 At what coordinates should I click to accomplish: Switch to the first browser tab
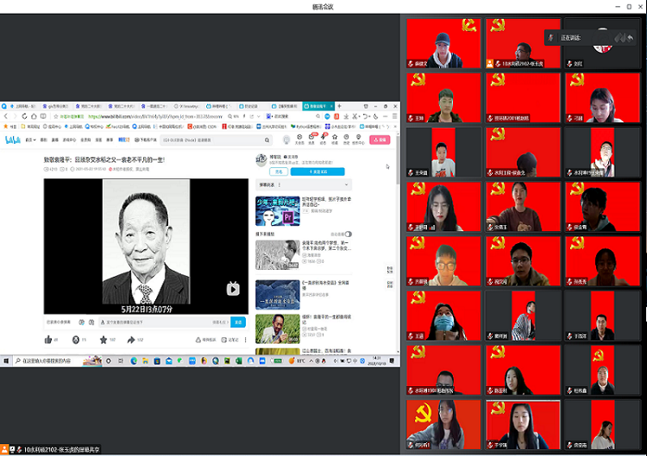tap(19, 106)
